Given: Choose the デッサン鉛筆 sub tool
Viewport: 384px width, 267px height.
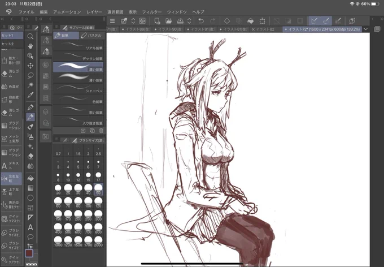Looking at the screenshot, I should [78, 57].
